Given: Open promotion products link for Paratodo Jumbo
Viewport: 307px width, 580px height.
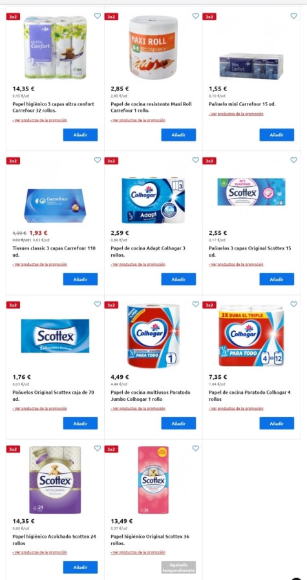Looking at the screenshot, I should pos(138,409).
